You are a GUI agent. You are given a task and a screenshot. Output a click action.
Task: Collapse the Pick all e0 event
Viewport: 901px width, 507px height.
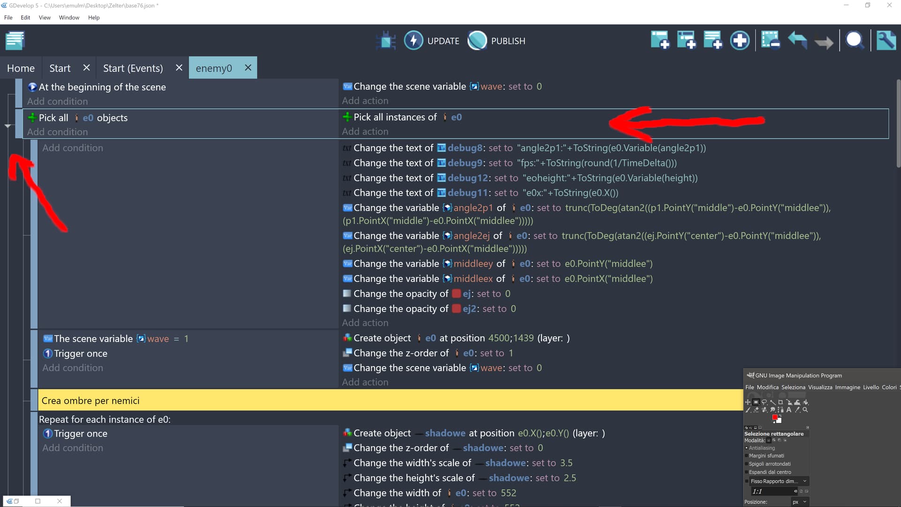pos(8,126)
